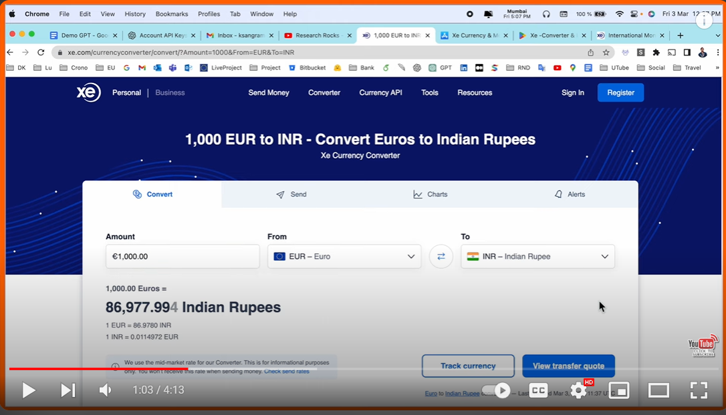This screenshot has height=415, width=726.
Task: Enter fullscreen mode on video player
Action: tap(698, 390)
